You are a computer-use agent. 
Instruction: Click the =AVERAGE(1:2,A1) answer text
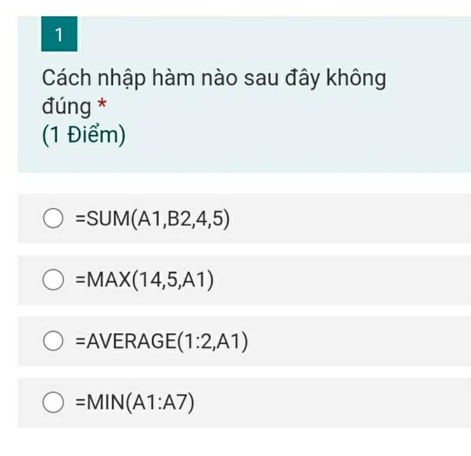161,341
